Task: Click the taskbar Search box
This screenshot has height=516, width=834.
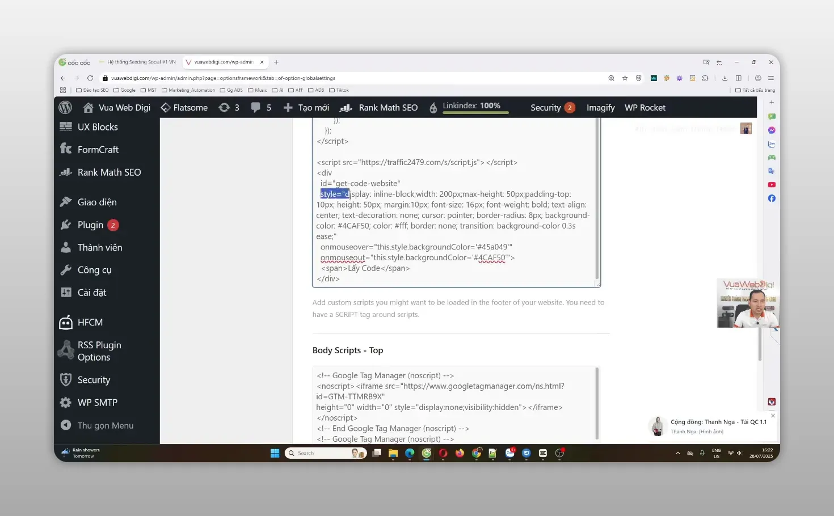Action: click(x=326, y=453)
